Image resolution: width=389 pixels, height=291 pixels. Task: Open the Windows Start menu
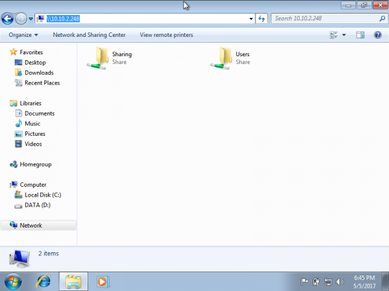(x=13, y=281)
